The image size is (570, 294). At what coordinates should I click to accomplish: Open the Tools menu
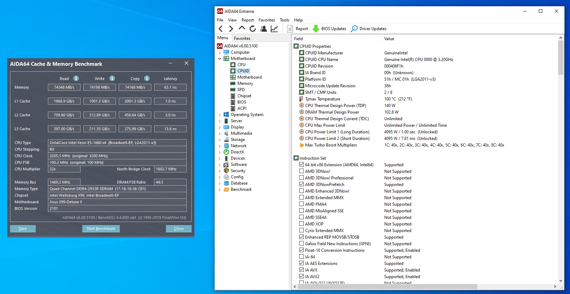point(284,20)
